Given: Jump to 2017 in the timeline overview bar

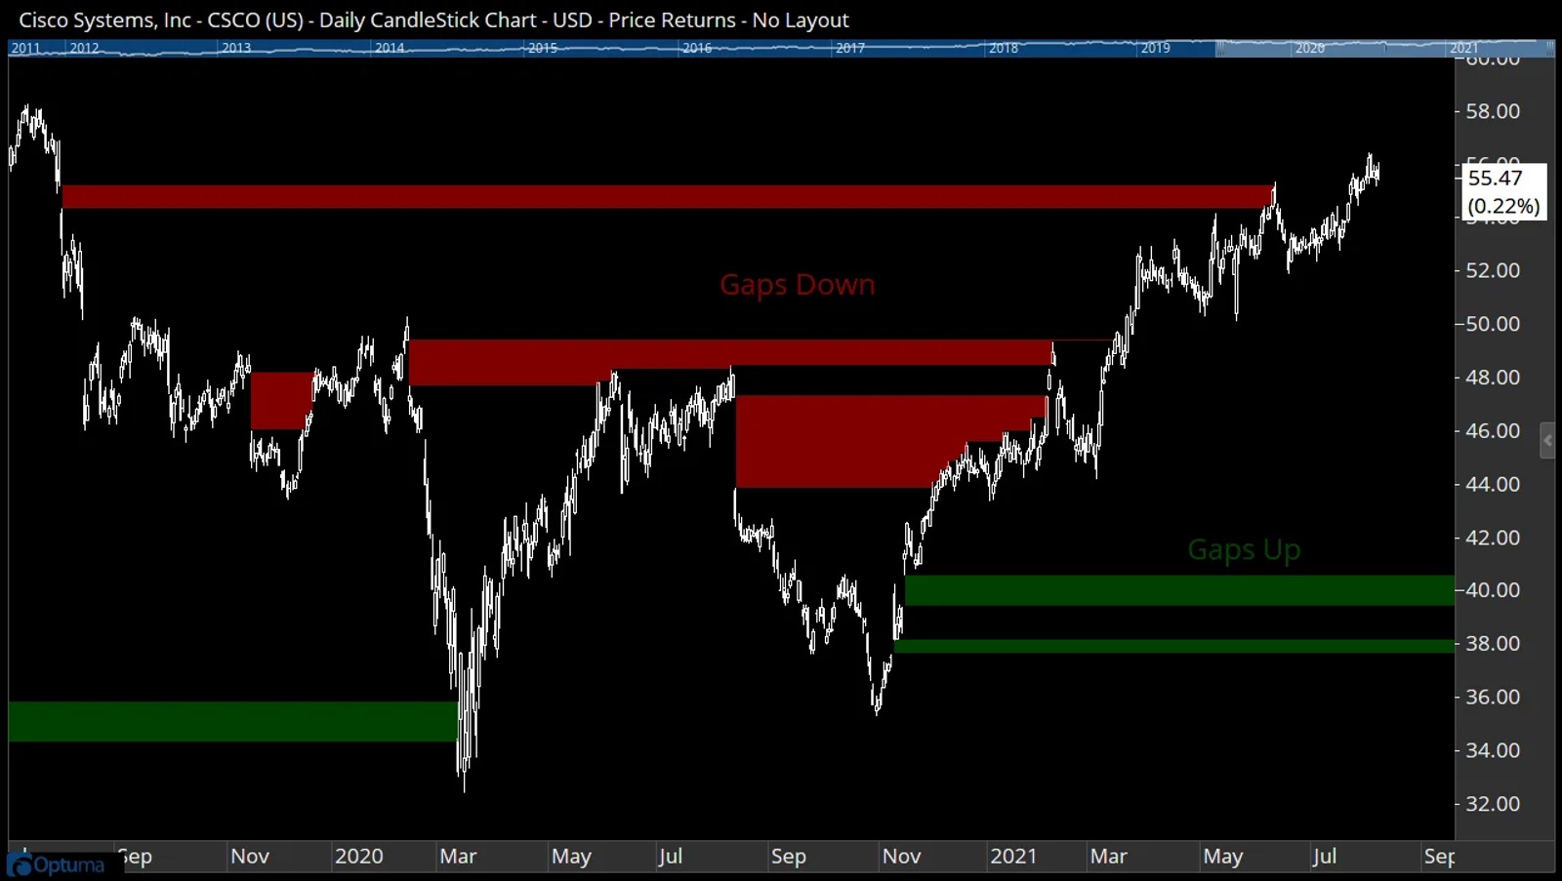Looking at the screenshot, I should point(850,48).
